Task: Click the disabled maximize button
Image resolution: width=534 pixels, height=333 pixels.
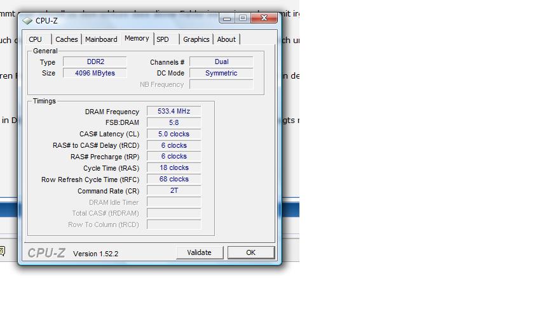Action: click(243, 18)
